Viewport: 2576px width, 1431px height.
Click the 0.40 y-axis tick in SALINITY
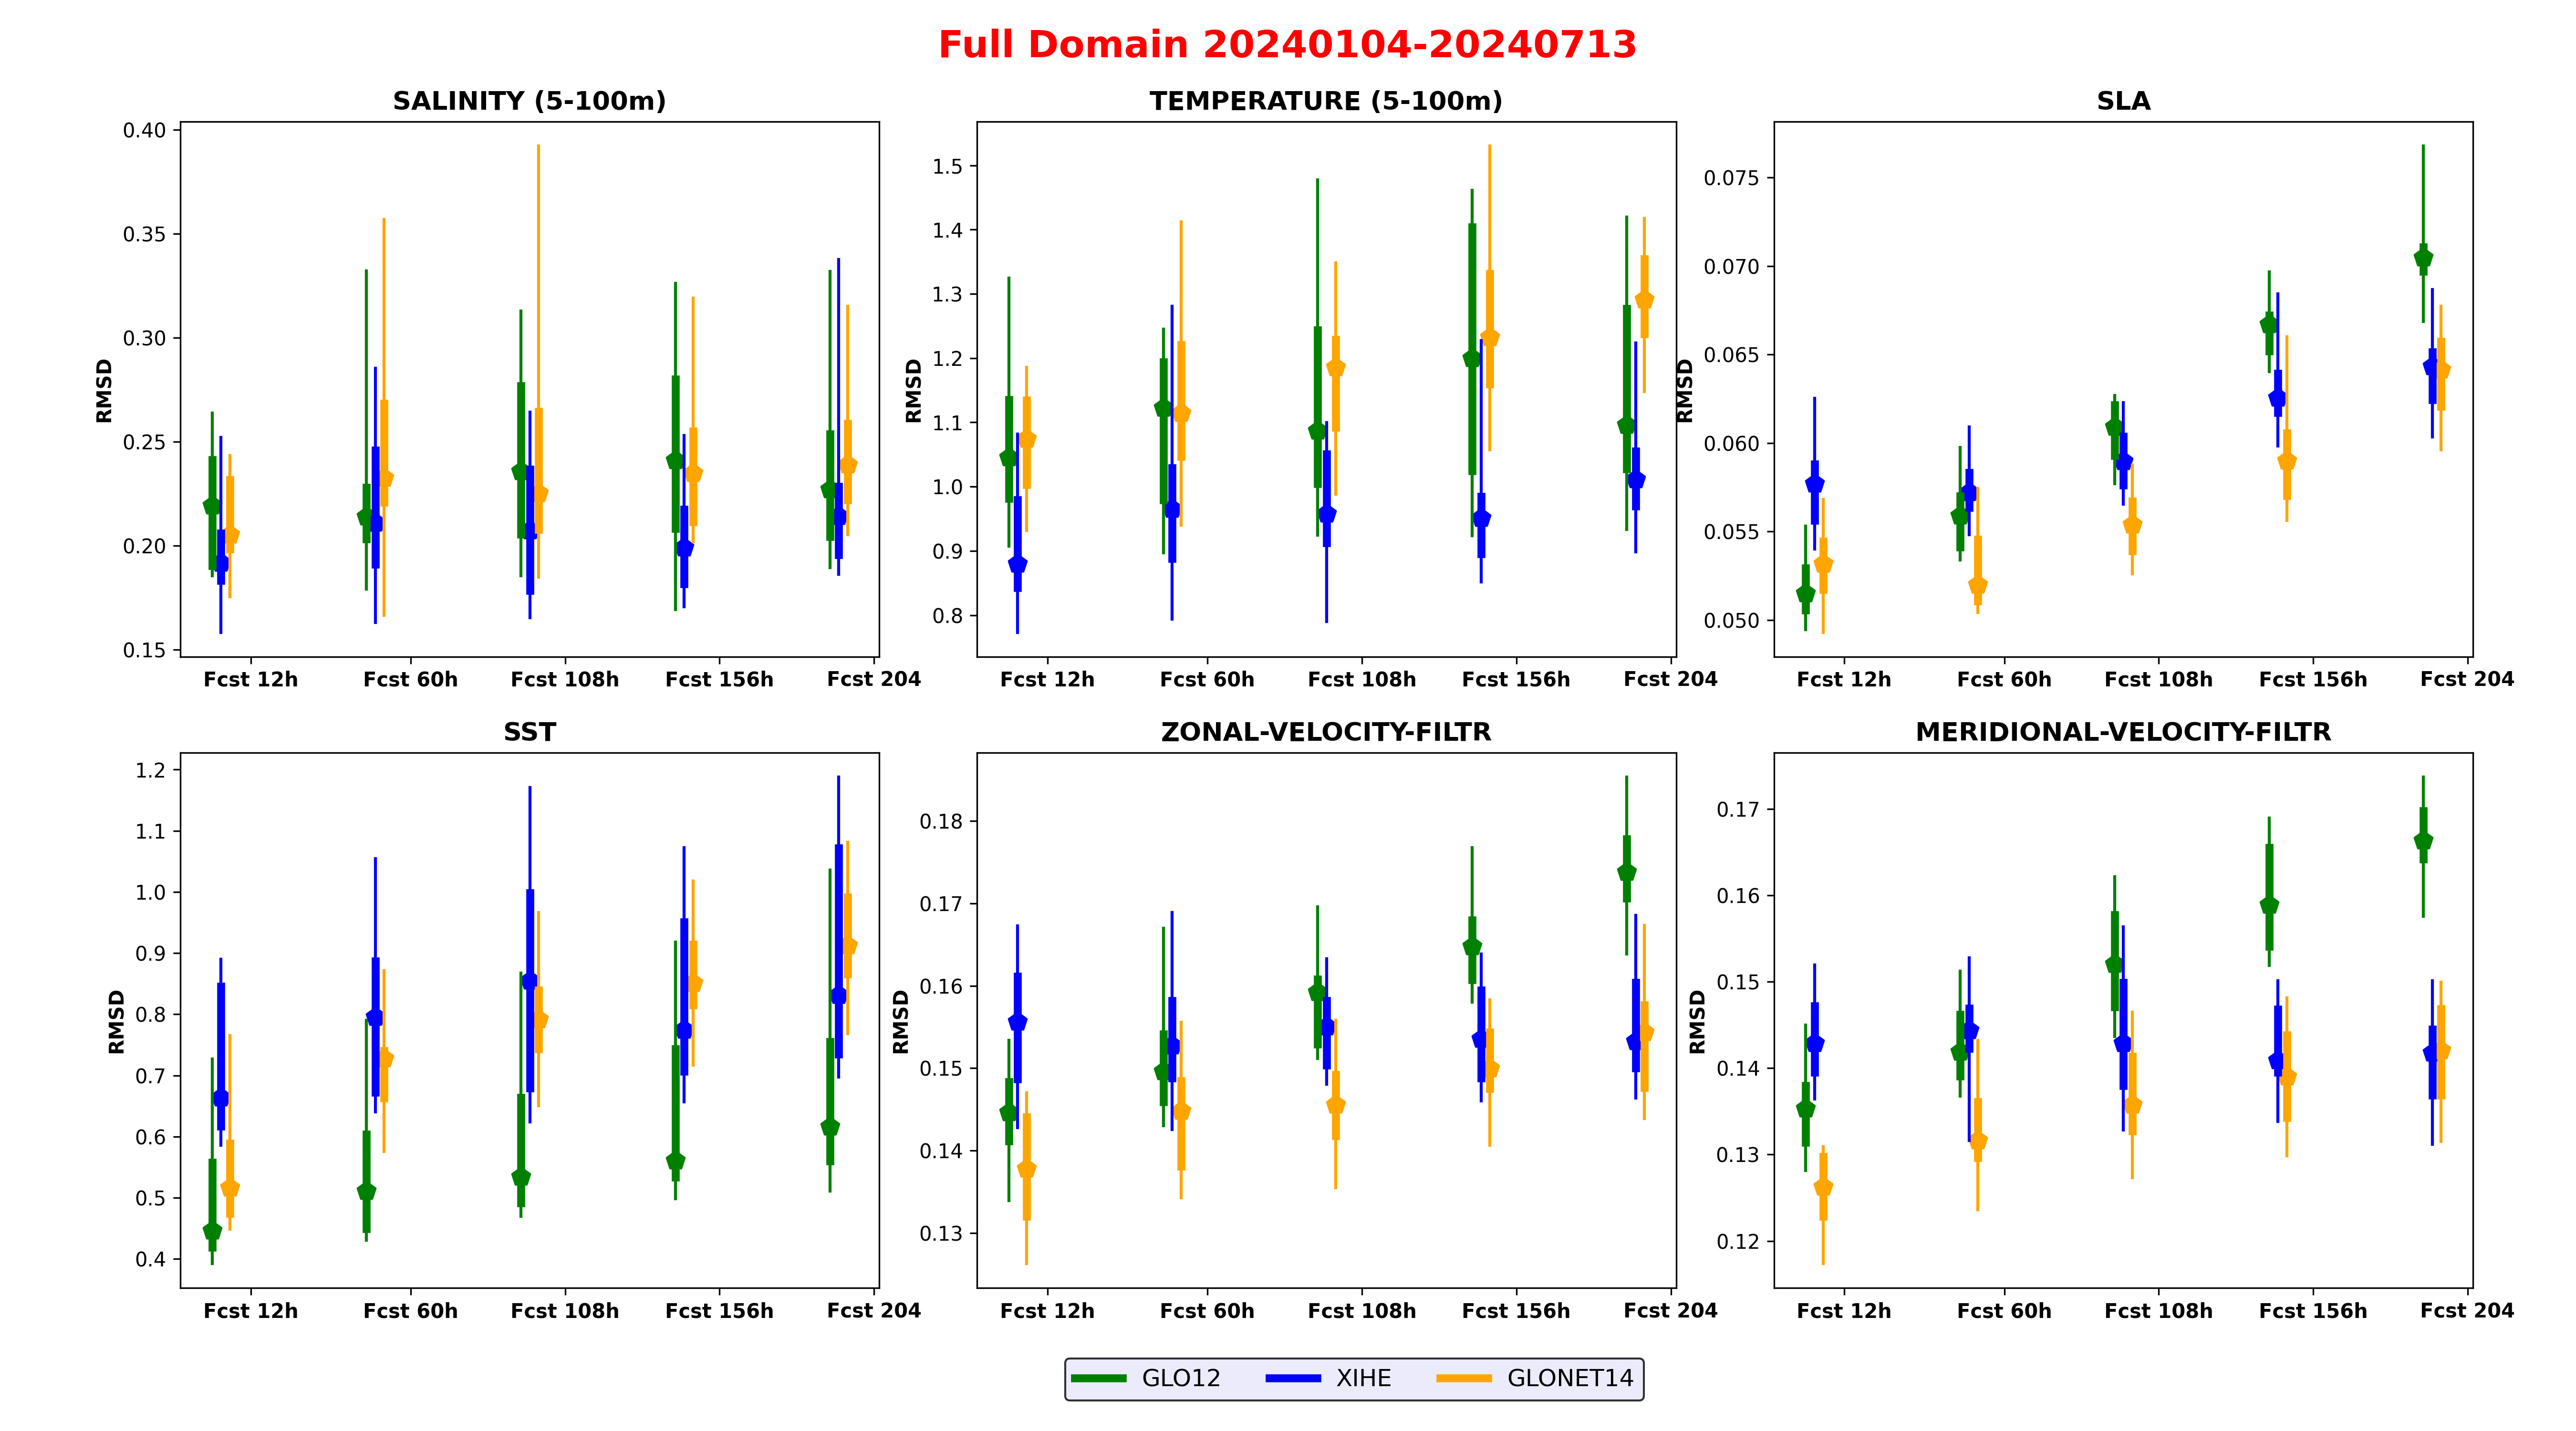click(144, 130)
